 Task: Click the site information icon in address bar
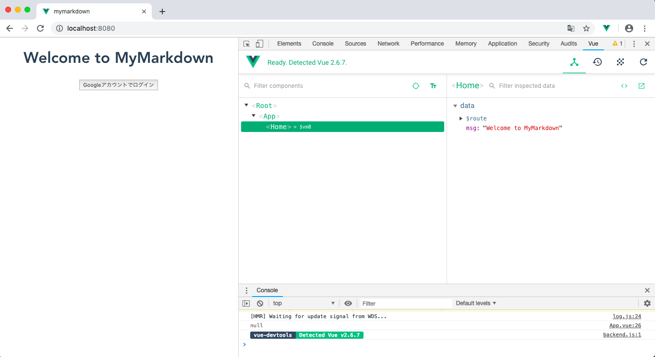pos(60,28)
